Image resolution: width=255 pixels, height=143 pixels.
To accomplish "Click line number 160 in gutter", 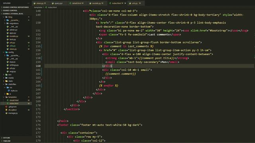I will (38, 66).
